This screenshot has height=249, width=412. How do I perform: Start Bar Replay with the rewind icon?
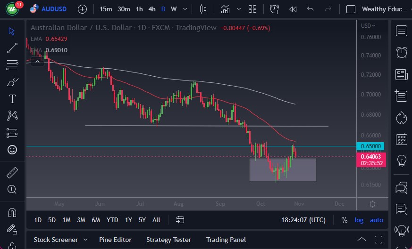[x=293, y=9]
